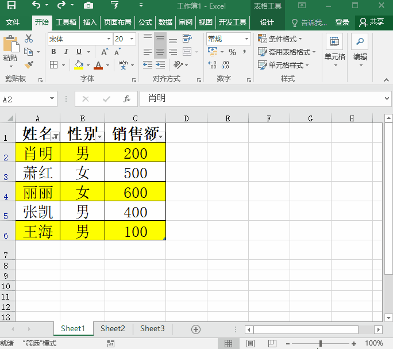The width and height of the screenshot is (393, 349).
Task: Click the Increase Indent icon
Action: click(160, 65)
